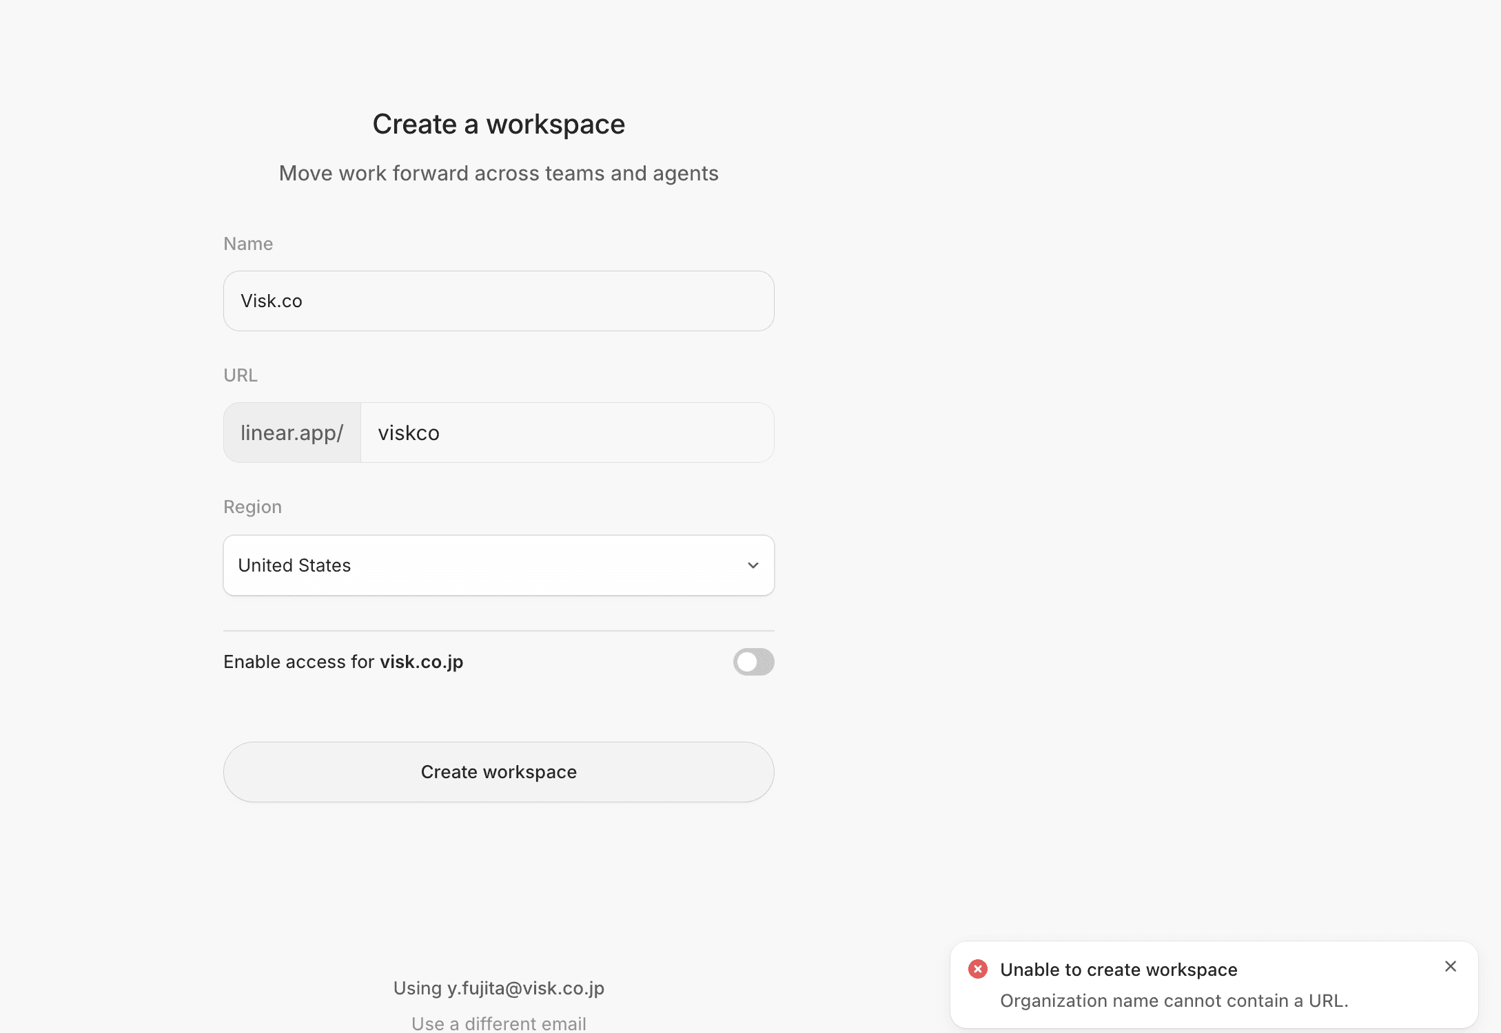1501x1033 pixels.
Task: Click the Move work forward across teams subtitle
Action: tap(499, 174)
